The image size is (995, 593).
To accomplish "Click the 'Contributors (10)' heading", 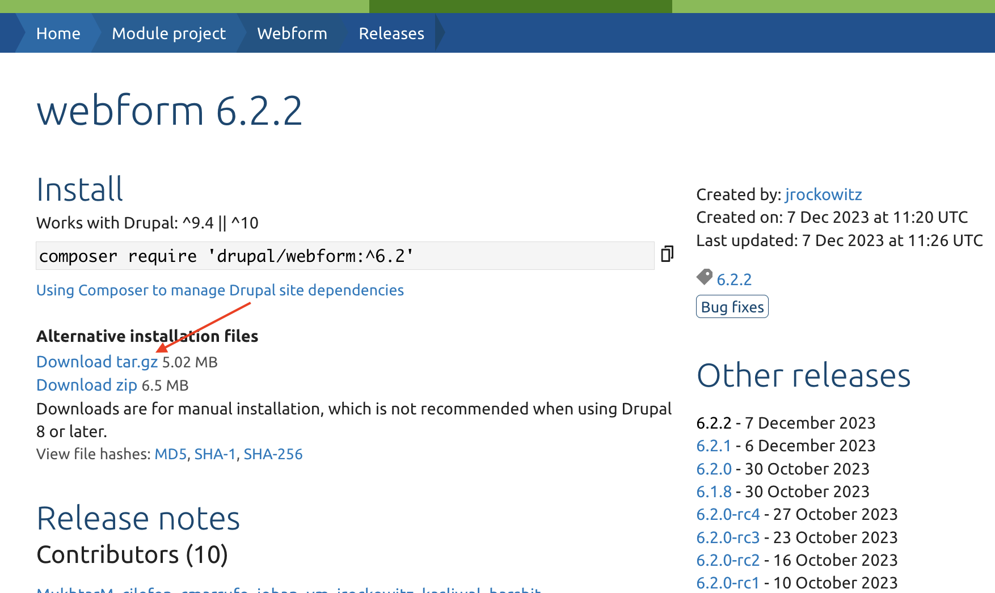I will 132,554.
